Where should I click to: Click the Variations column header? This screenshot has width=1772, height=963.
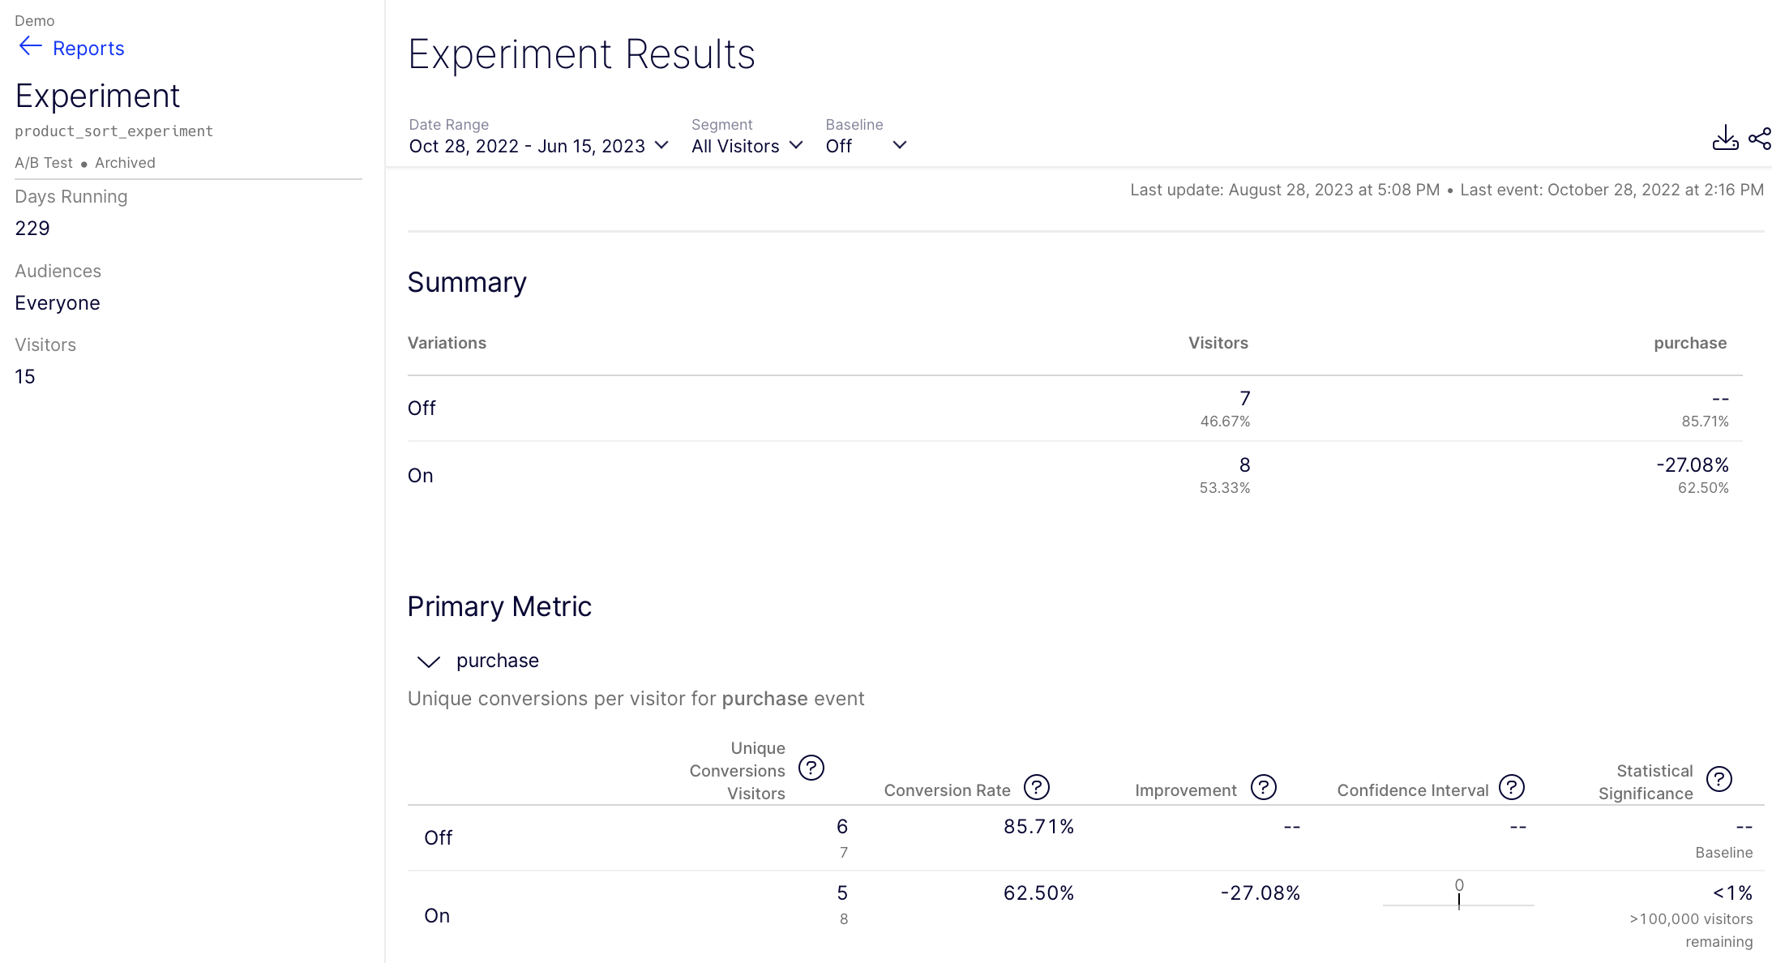pos(447,343)
